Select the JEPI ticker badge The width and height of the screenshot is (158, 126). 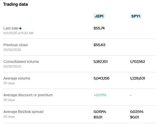click(99, 16)
